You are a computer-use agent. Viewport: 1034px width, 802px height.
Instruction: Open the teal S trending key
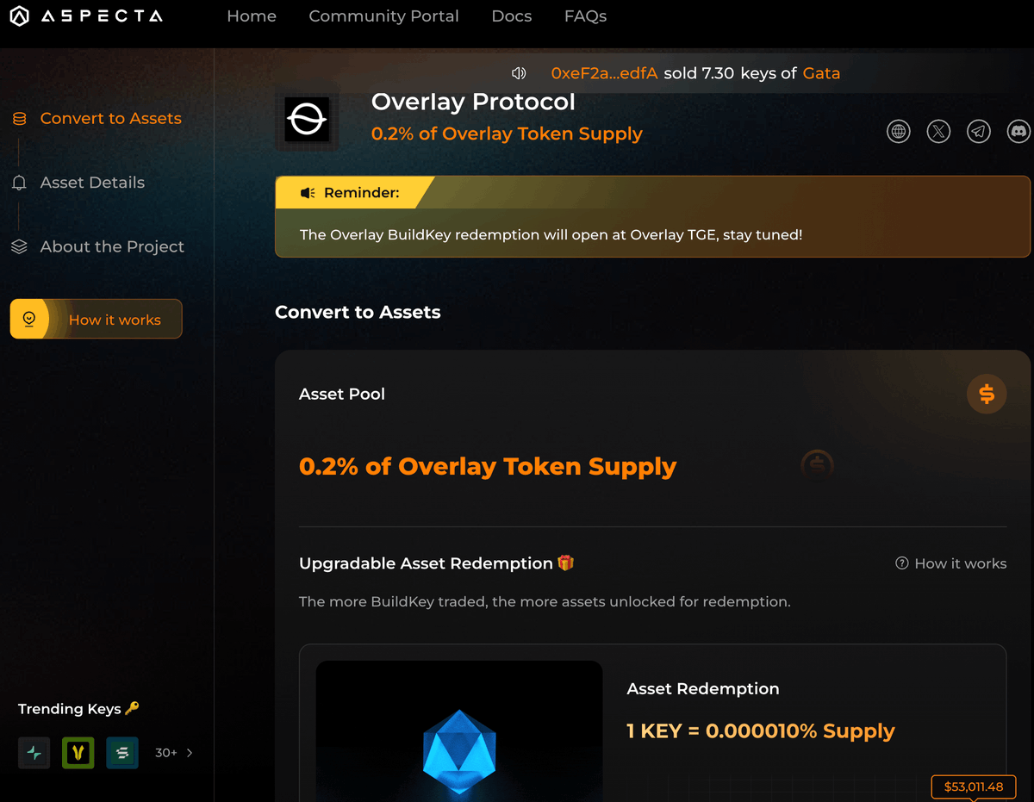[122, 753]
